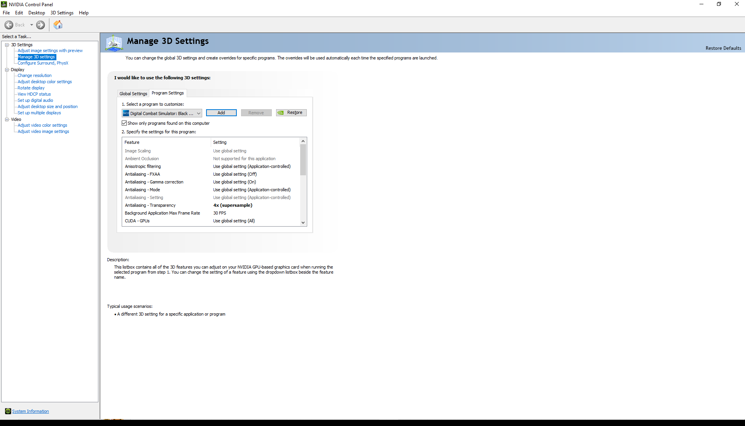Image resolution: width=745 pixels, height=426 pixels.
Task: Click the Back arrow icon in toolbar
Action: click(9, 25)
